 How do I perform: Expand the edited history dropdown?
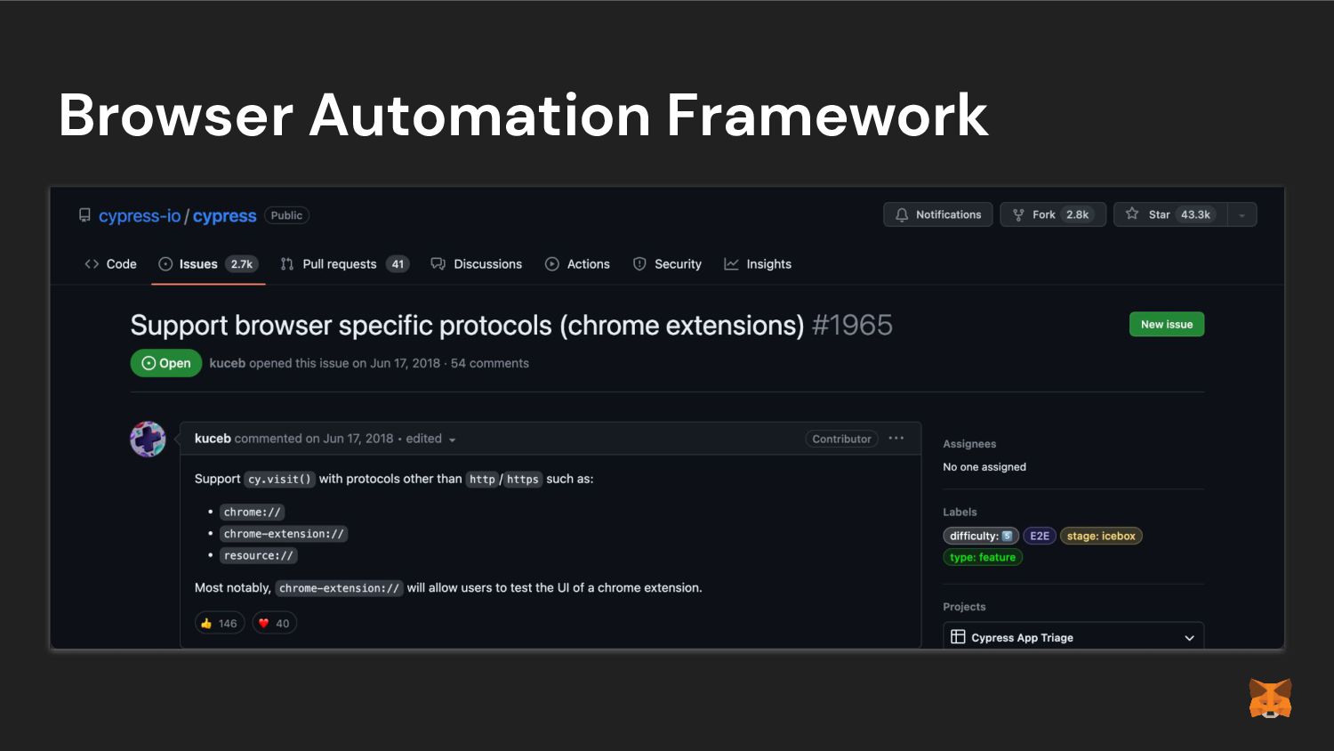point(431,439)
